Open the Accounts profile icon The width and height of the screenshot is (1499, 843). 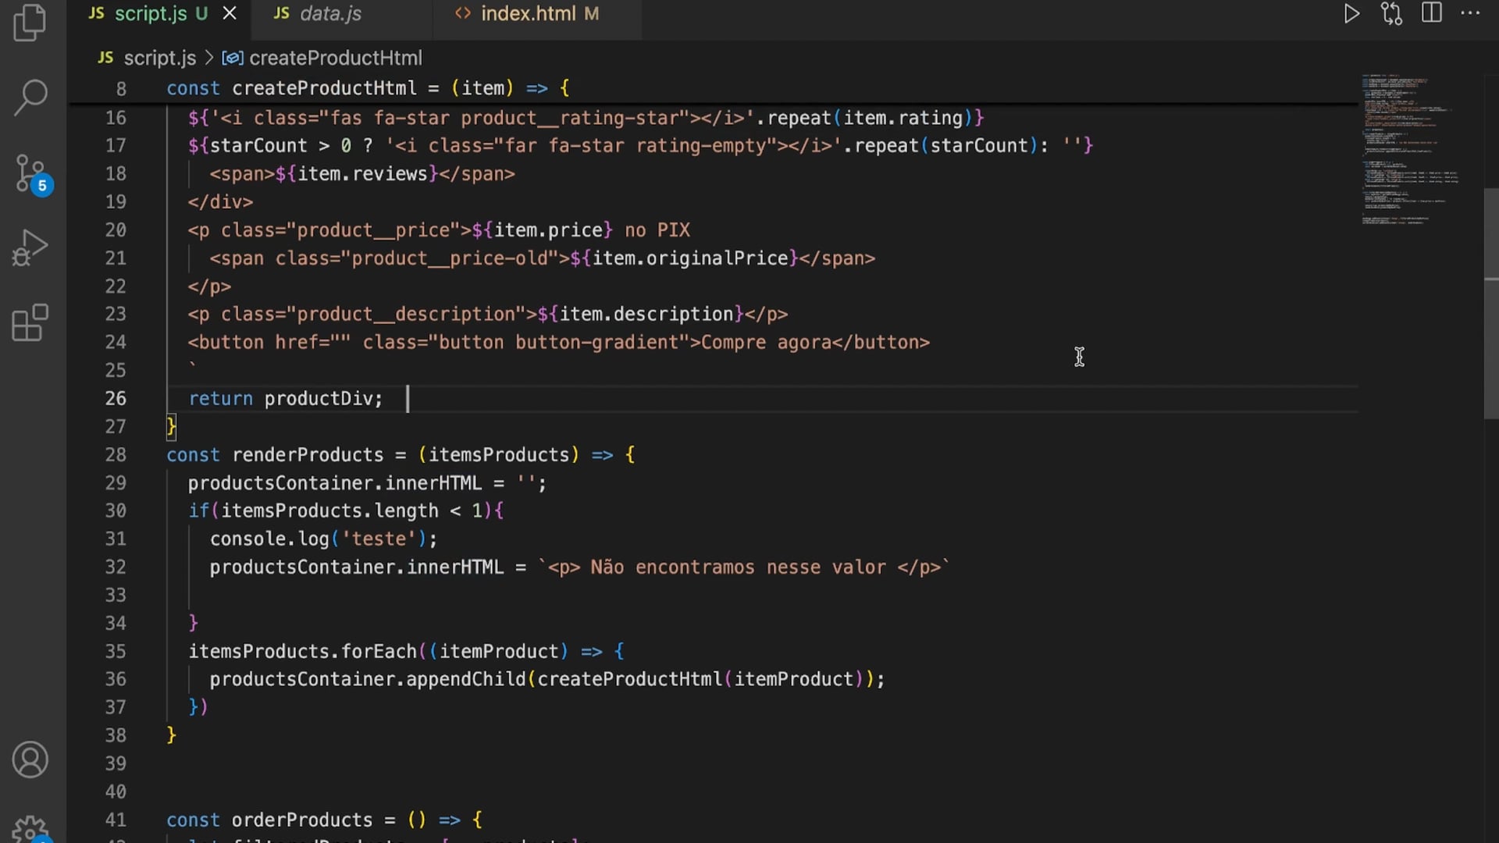[30, 759]
